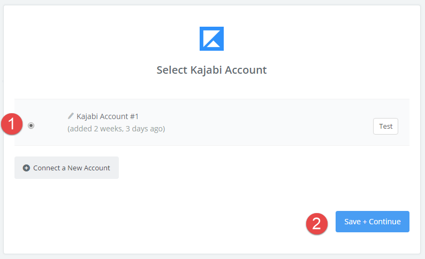
Task: Click the Select Kajabi Account heading
Action: [x=211, y=70]
